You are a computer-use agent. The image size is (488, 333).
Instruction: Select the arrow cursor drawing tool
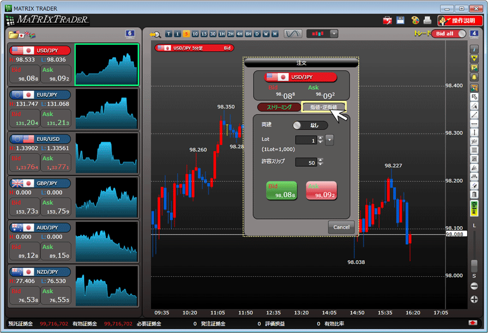[474, 97]
